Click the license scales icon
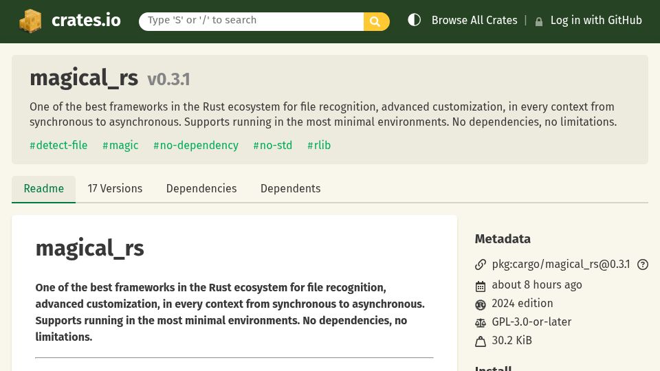Screen dimensions: 660x371 [481, 323]
